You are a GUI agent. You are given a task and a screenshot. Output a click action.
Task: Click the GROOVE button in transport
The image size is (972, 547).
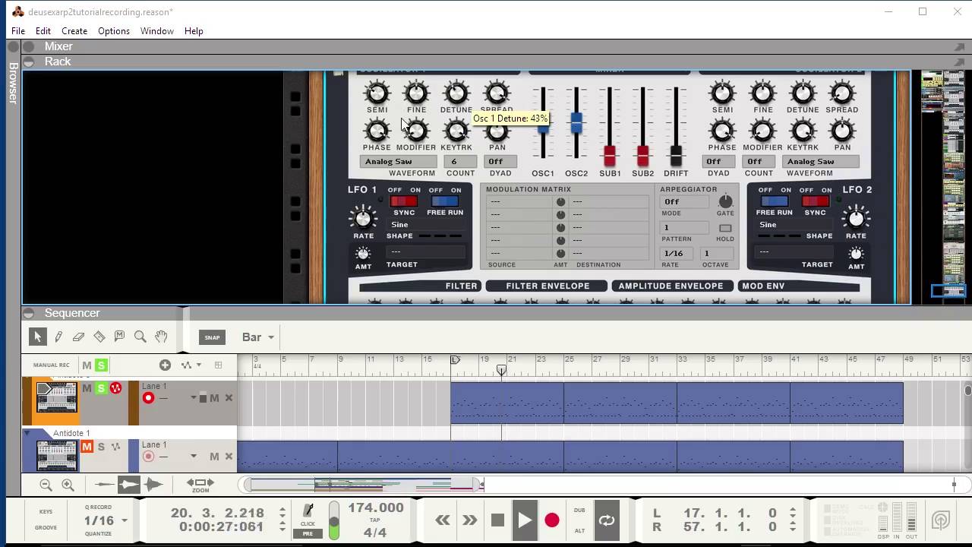click(x=46, y=527)
